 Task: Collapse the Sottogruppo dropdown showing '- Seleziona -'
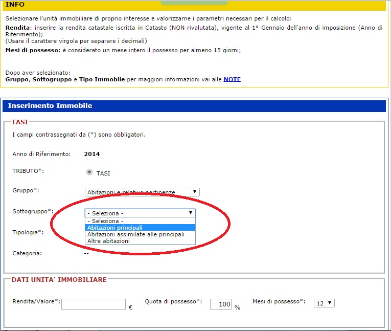(140, 213)
